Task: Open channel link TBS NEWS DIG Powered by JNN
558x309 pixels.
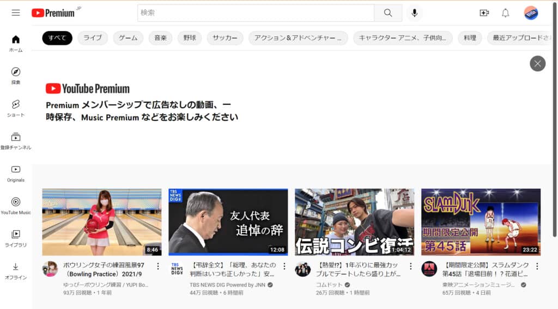Action: [227, 285]
